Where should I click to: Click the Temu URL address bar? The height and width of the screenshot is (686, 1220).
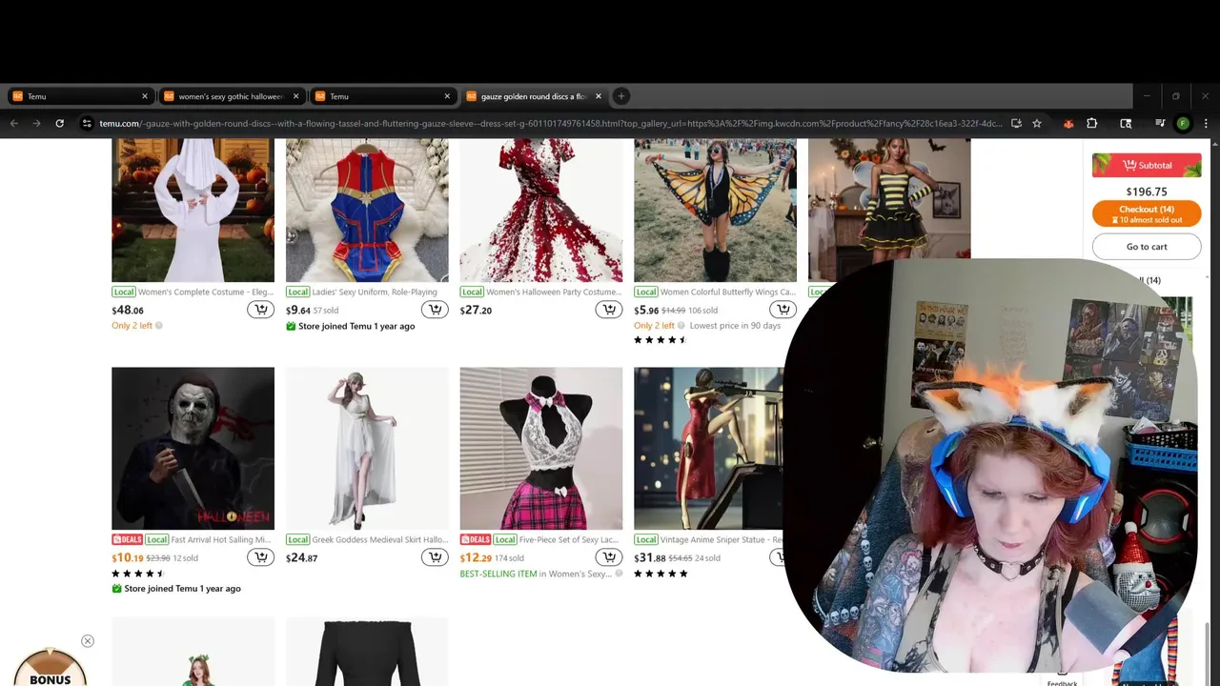click(551, 123)
